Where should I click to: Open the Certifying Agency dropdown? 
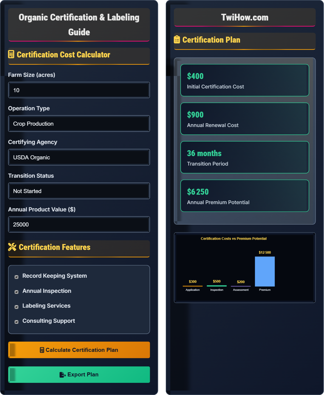[x=79, y=157]
